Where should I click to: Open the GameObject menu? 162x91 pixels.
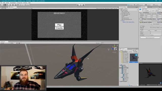pyautogui.click(x=13, y=3)
